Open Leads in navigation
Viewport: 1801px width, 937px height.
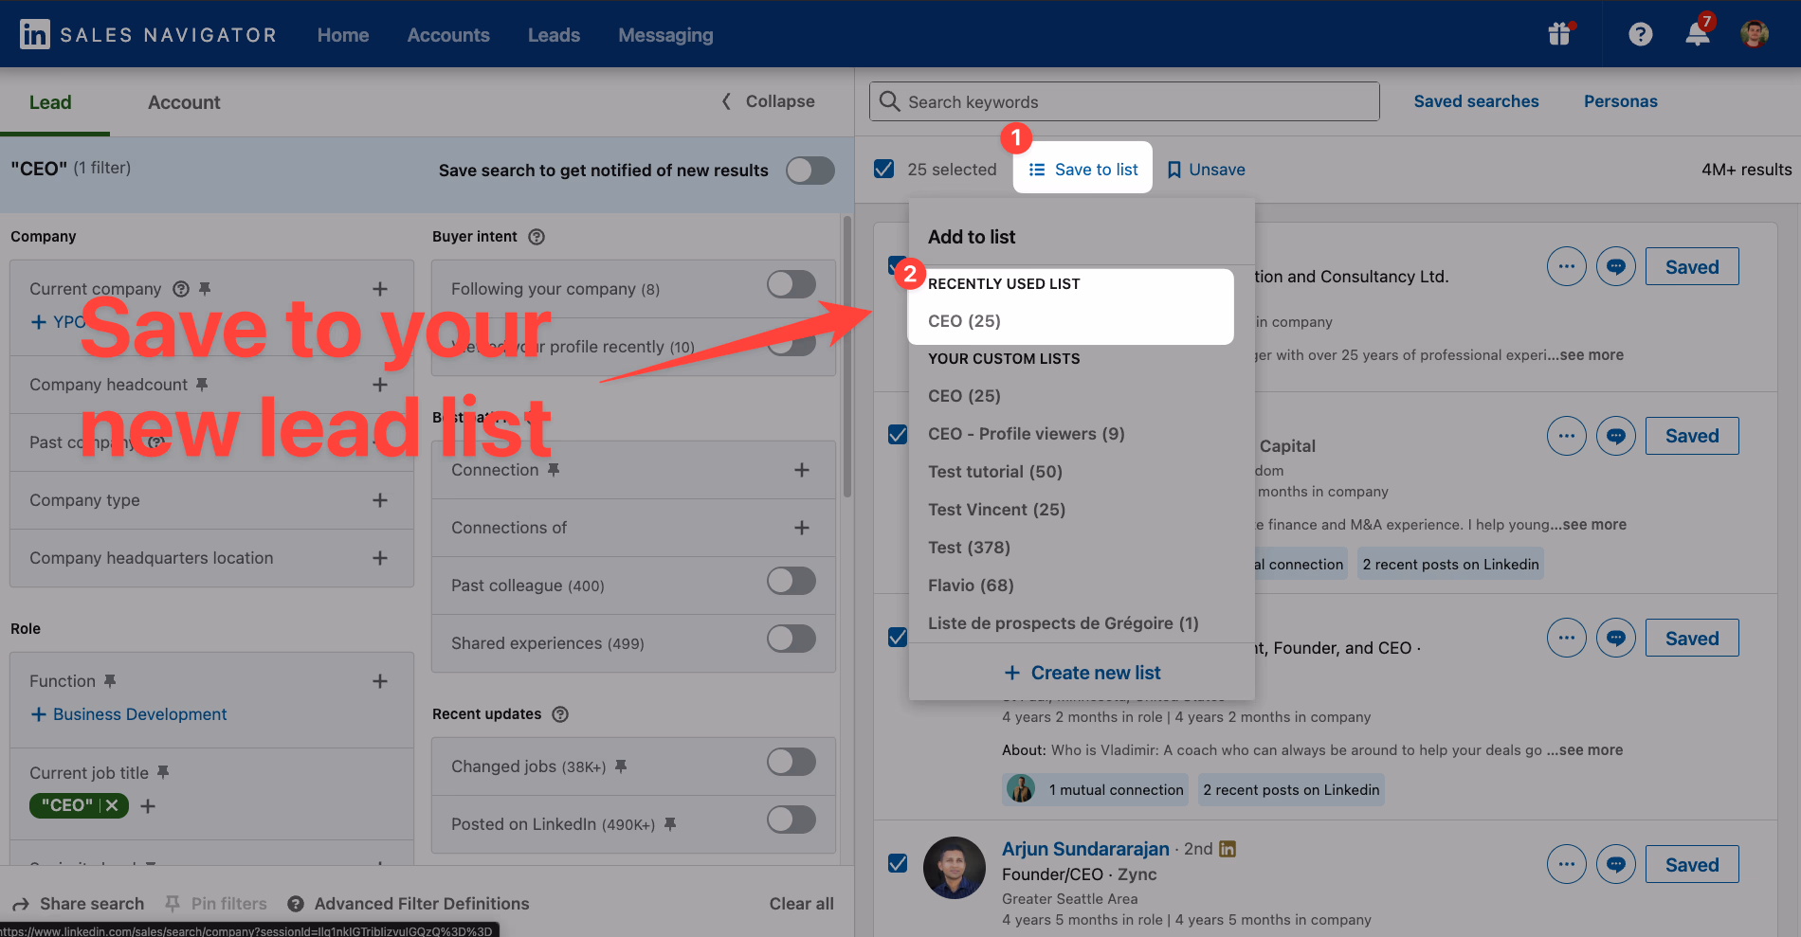[554, 35]
